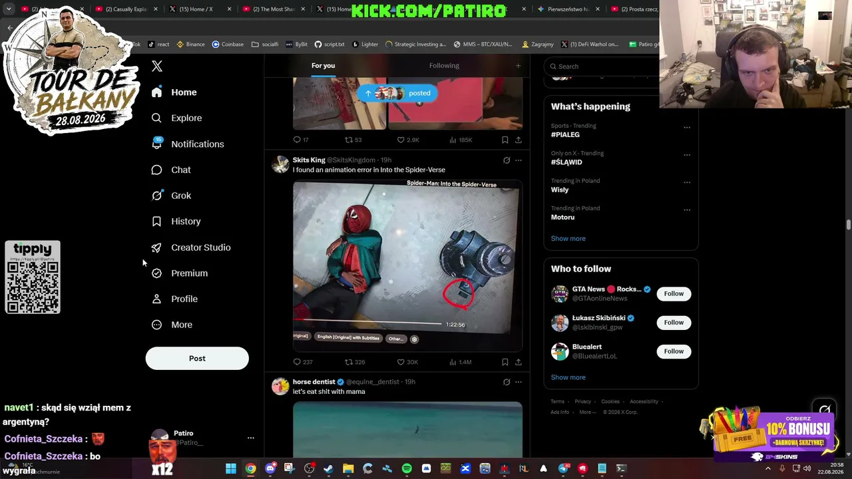Image resolution: width=852 pixels, height=479 pixels.
Task: Open the Privacy footer link
Action: coord(582,402)
